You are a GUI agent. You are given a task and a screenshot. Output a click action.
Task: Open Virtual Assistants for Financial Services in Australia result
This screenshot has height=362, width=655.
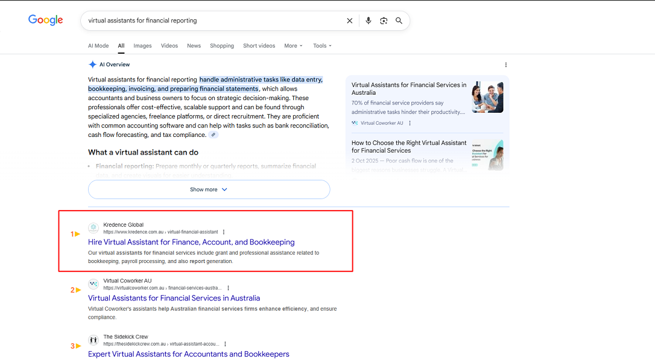(174, 298)
